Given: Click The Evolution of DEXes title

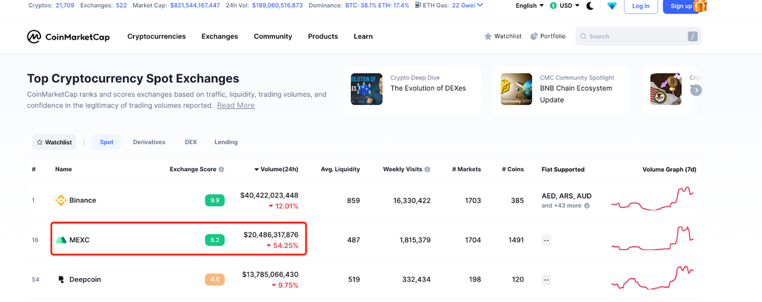Looking at the screenshot, I should tap(428, 88).
